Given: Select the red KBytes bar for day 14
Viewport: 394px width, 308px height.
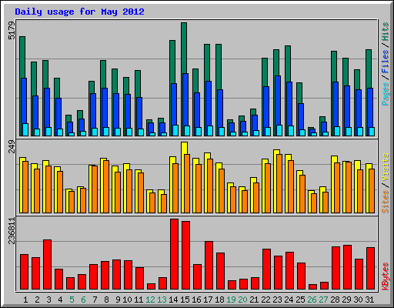Looking at the screenshot, I should 174,254.
